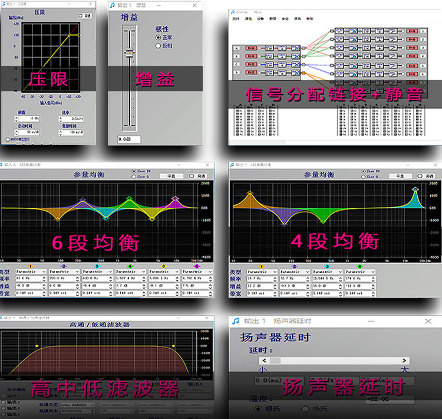Expand band 4 Parametric type dropdown in 4-band EQ
The image size is (442, 419).
click(360, 271)
